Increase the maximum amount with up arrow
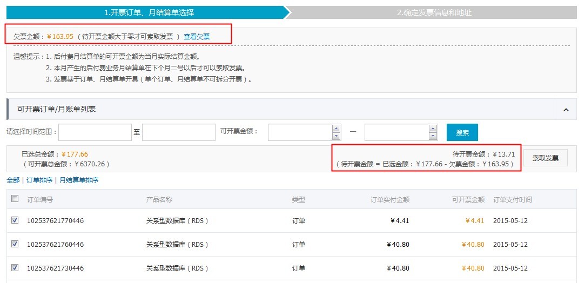Image resolution: width=585 pixels, height=283 pixels. tap(433, 129)
